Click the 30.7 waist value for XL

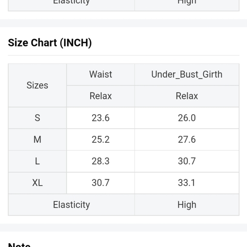(101, 183)
